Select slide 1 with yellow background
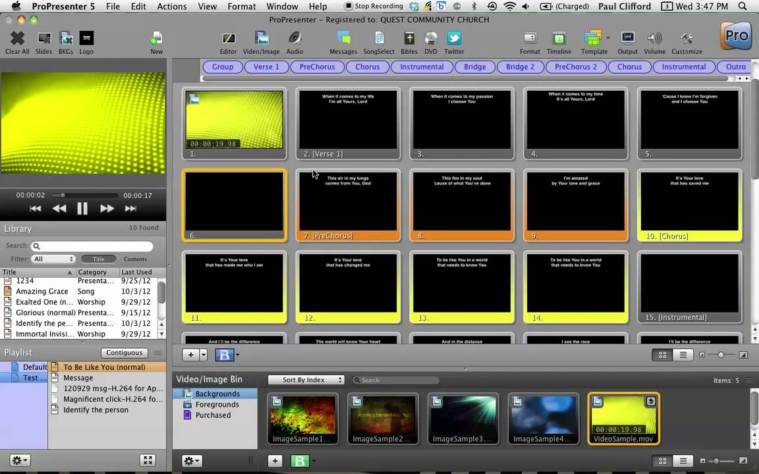 235,123
